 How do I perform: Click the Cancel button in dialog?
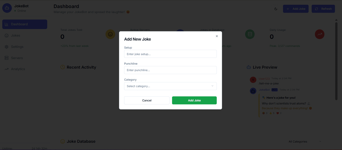147,100
